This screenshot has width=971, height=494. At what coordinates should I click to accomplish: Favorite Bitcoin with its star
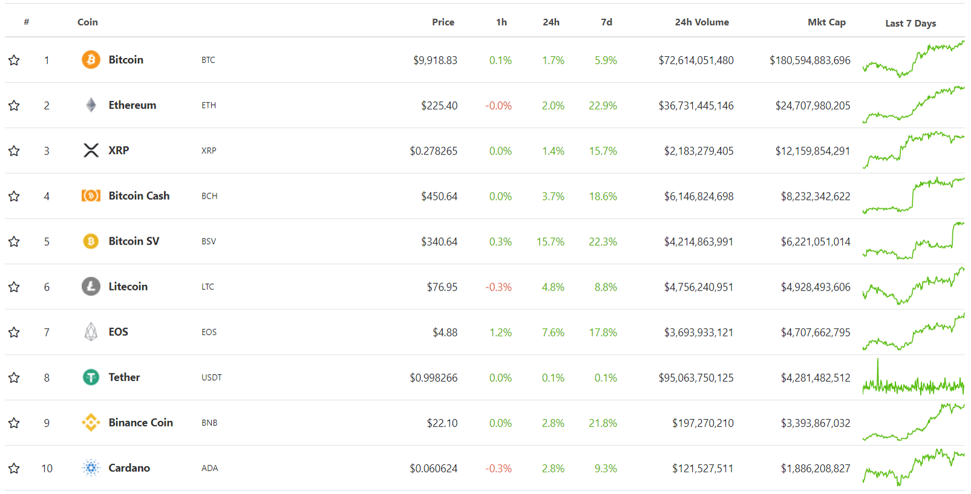(x=14, y=60)
